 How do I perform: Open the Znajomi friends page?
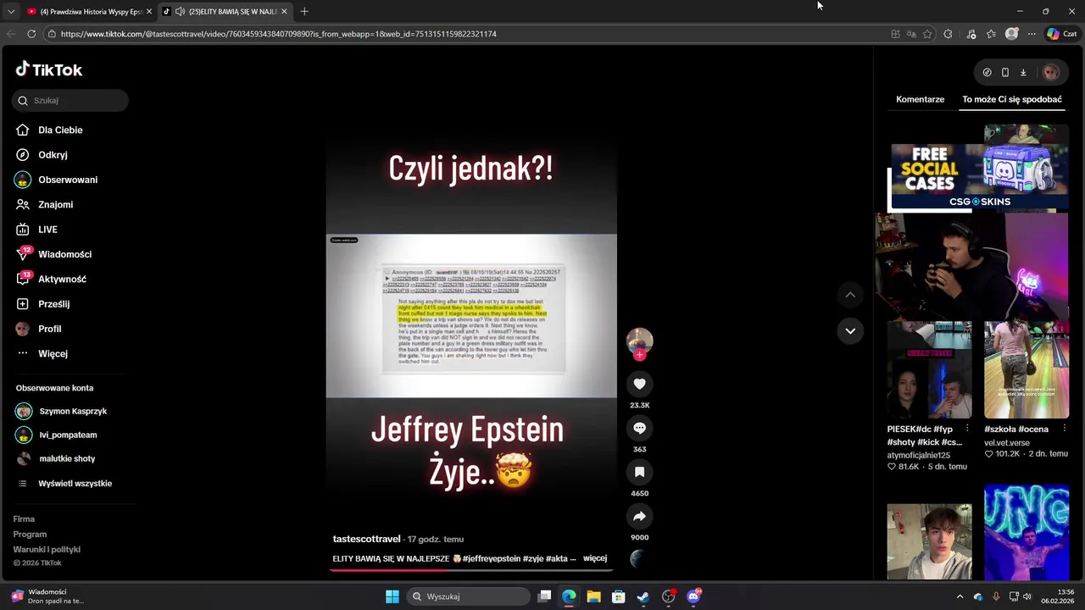(x=44, y=204)
